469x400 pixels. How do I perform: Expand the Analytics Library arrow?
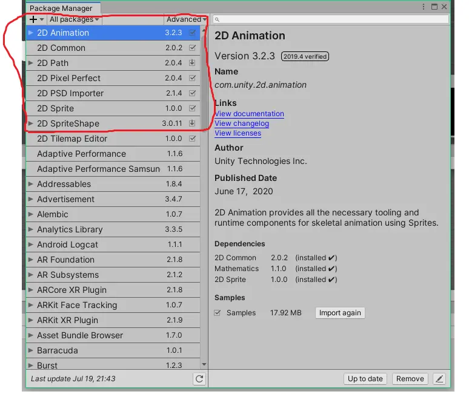pyautogui.click(x=30, y=229)
